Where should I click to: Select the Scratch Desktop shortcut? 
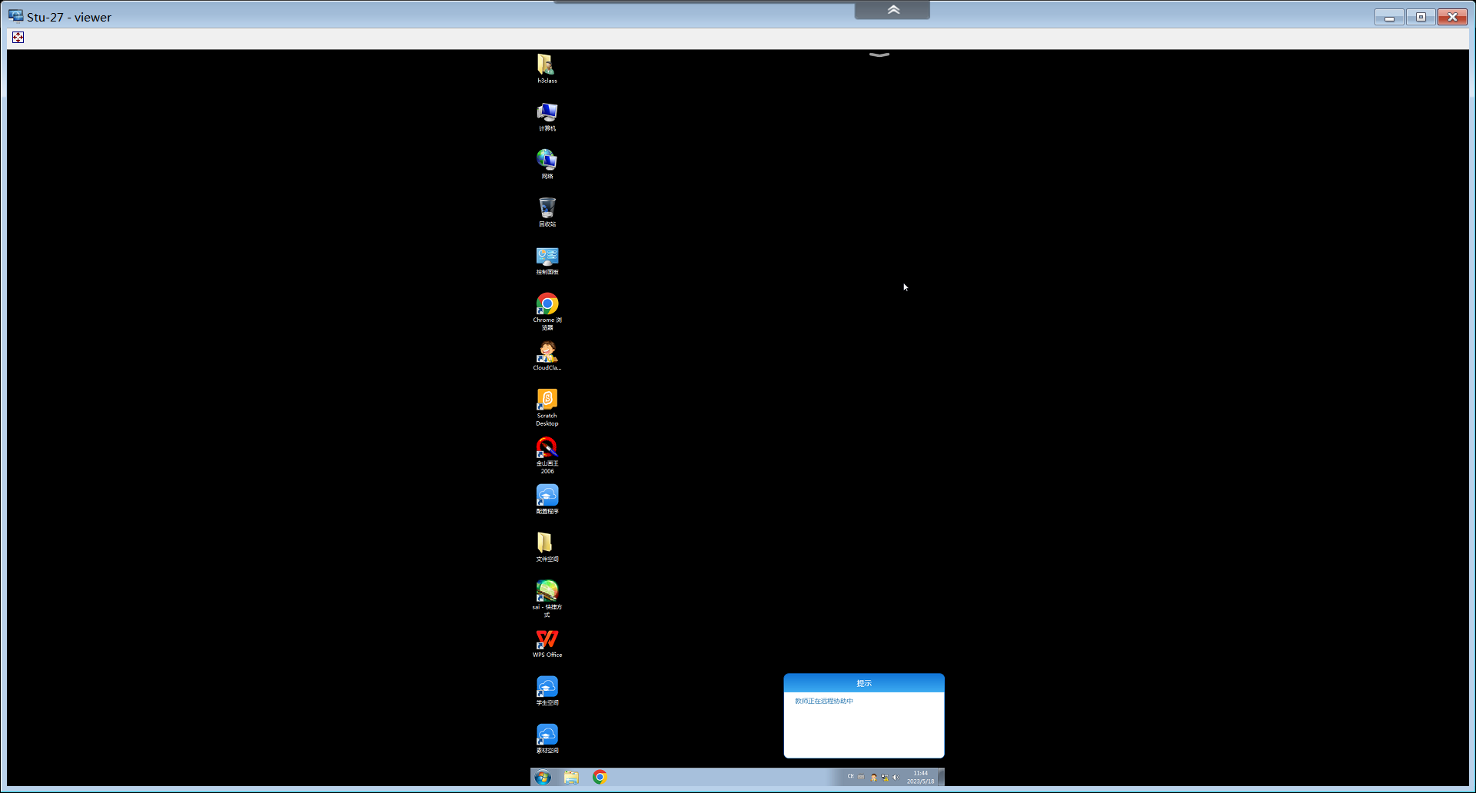[547, 407]
